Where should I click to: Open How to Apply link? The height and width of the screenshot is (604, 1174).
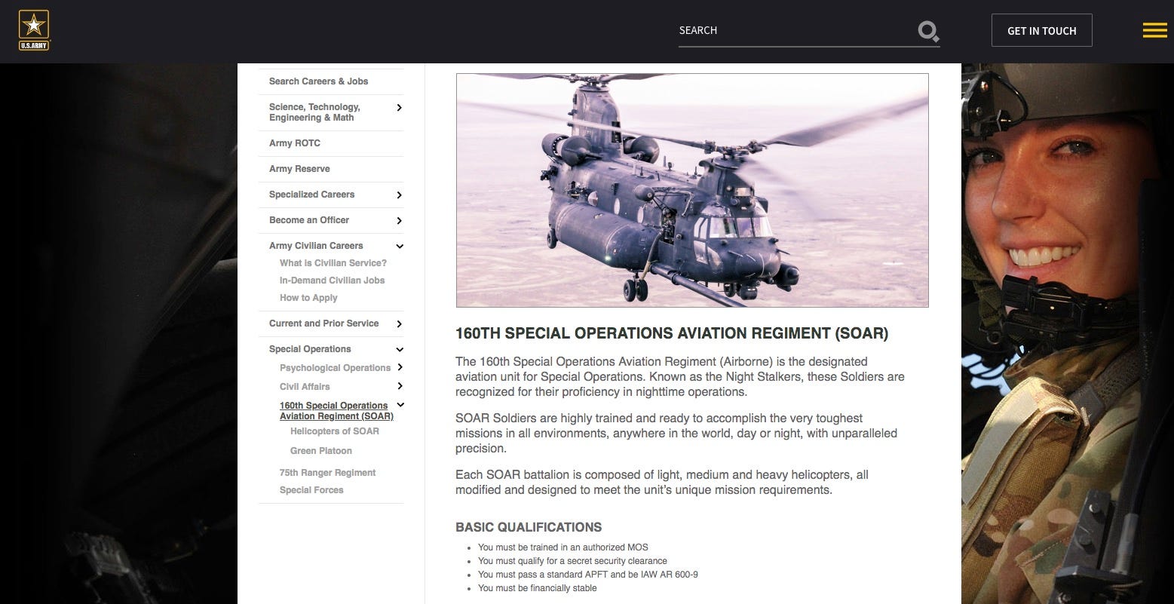pos(308,298)
